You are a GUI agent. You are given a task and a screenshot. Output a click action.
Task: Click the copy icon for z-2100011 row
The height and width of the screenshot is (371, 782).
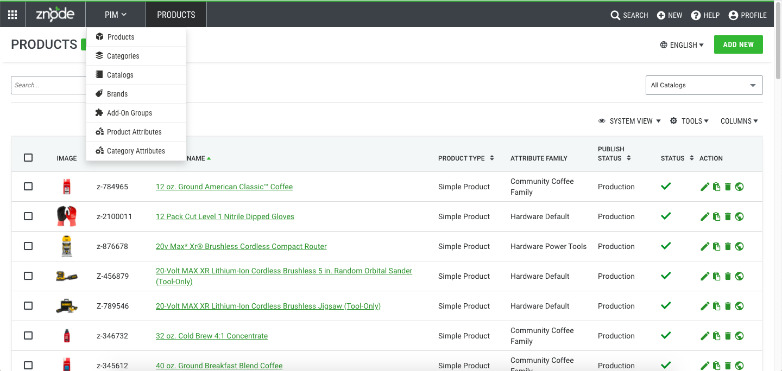716,216
